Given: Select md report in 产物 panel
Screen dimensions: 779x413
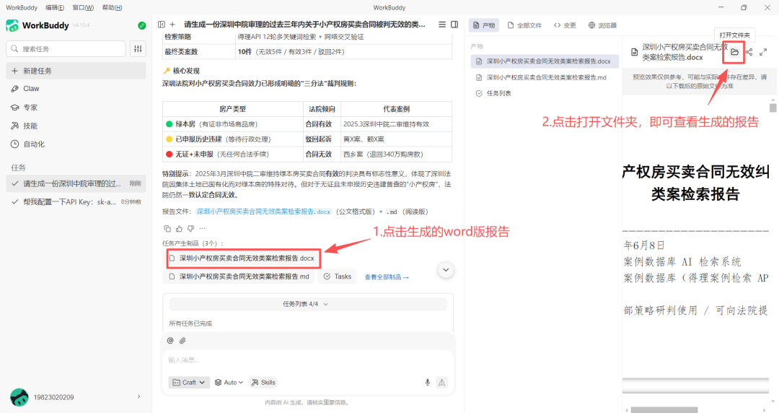Looking at the screenshot, I should (x=545, y=78).
